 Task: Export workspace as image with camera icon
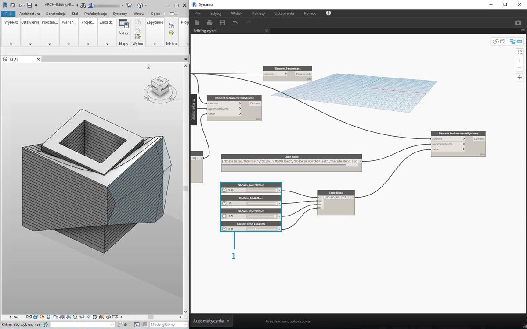pyautogui.click(x=518, y=22)
